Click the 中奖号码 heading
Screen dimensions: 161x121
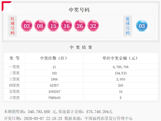click(x=79, y=10)
